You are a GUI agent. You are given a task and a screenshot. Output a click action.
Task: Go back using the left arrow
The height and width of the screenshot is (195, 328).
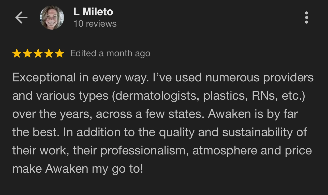pyautogui.click(x=21, y=18)
